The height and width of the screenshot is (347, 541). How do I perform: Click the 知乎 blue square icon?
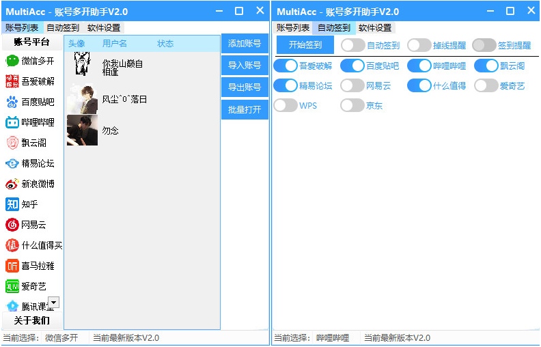(12, 204)
